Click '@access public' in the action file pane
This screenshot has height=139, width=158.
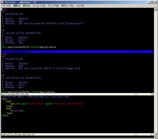(x=15, y=40)
